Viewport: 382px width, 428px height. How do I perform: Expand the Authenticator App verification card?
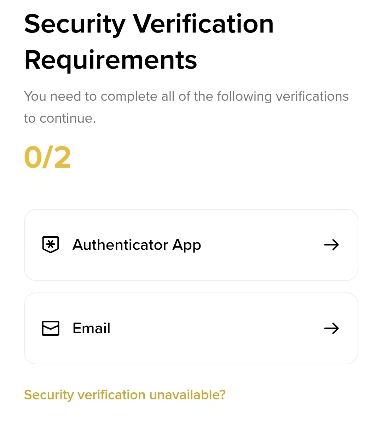click(x=191, y=244)
